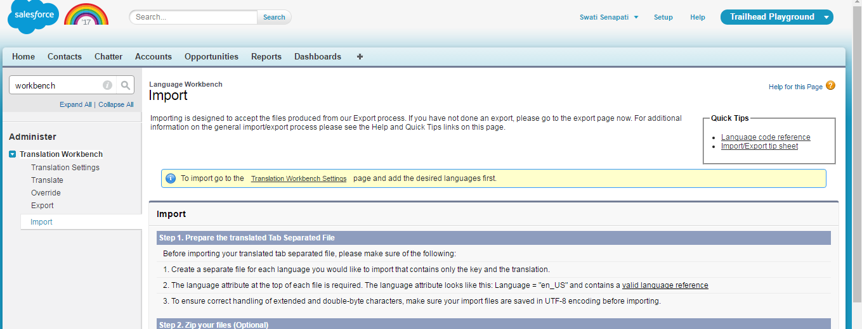The height and width of the screenshot is (329, 862).
Task: Click the valid language reference link
Action: pyautogui.click(x=665, y=285)
